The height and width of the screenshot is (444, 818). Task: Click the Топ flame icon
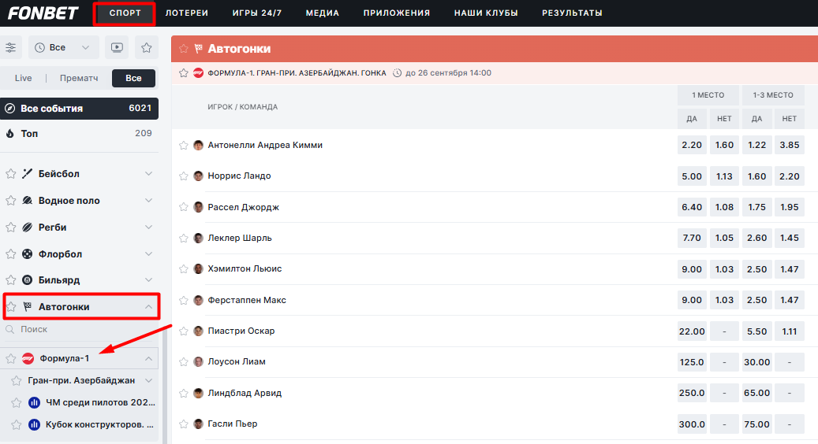point(10,133)
